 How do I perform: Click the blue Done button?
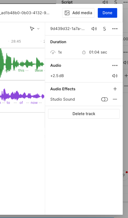pos(107,13)
